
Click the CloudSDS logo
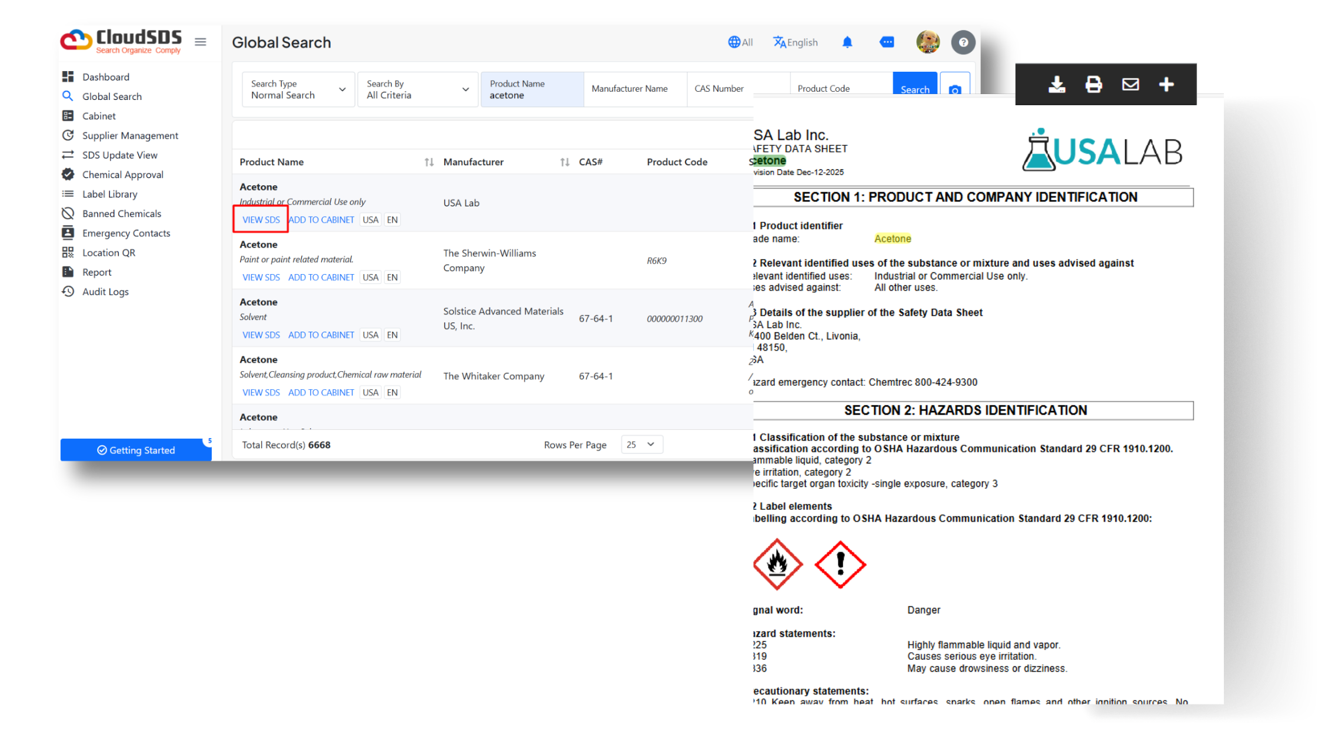point(121,41)
